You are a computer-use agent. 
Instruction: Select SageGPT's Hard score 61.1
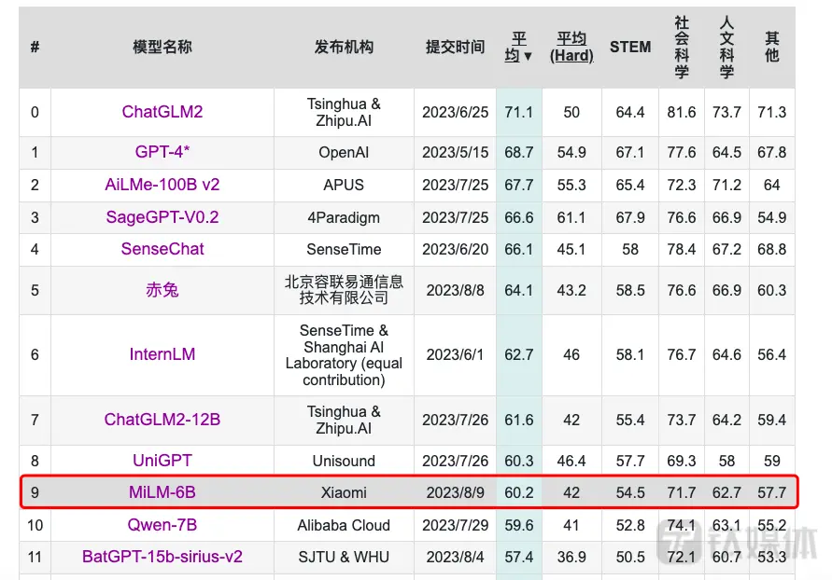tap(571, 217)
